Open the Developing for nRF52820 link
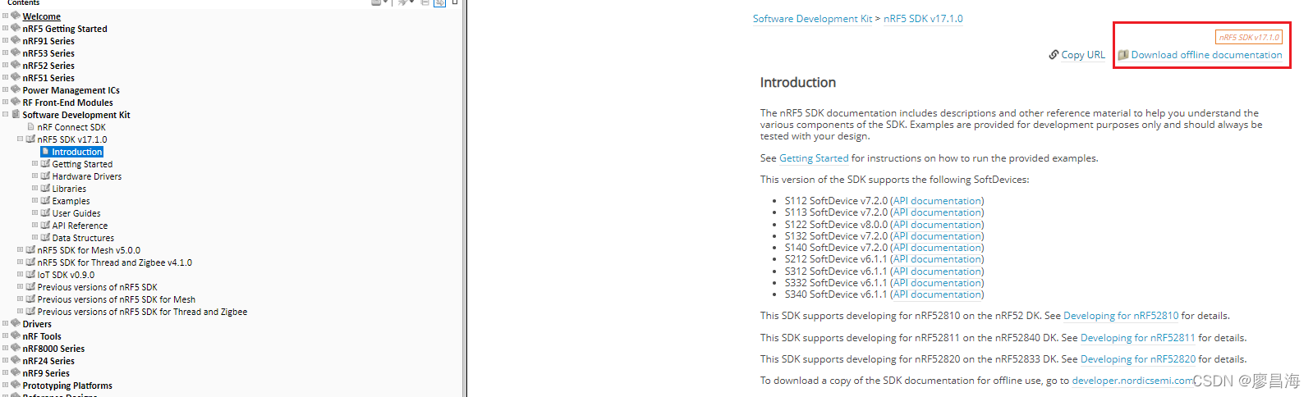 (1138, 359)
